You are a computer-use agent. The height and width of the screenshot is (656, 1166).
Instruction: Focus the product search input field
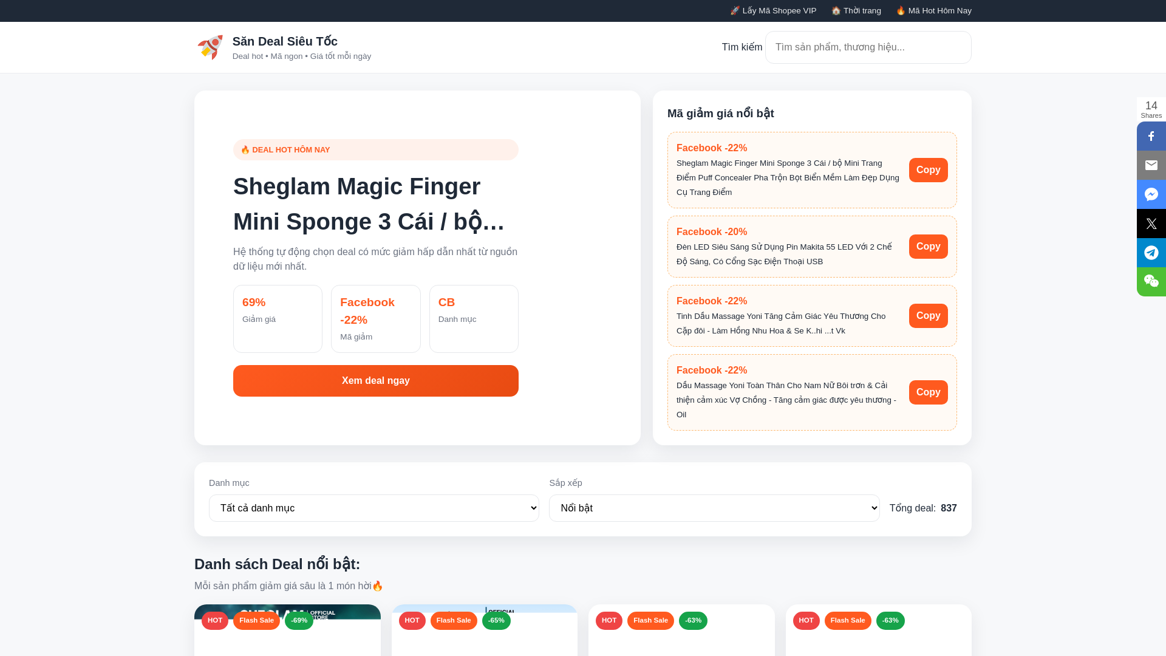[x=868, y=47]
